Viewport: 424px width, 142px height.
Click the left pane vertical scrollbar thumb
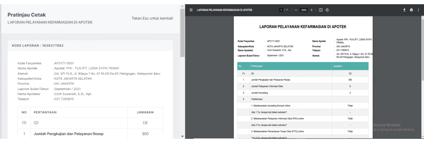[x=182, y=33]
